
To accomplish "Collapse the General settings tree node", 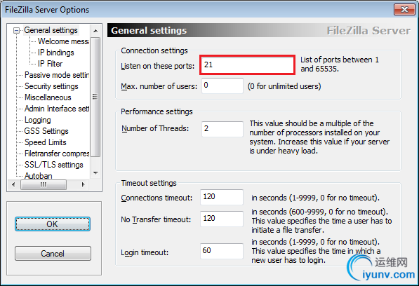I will (17, 31).
